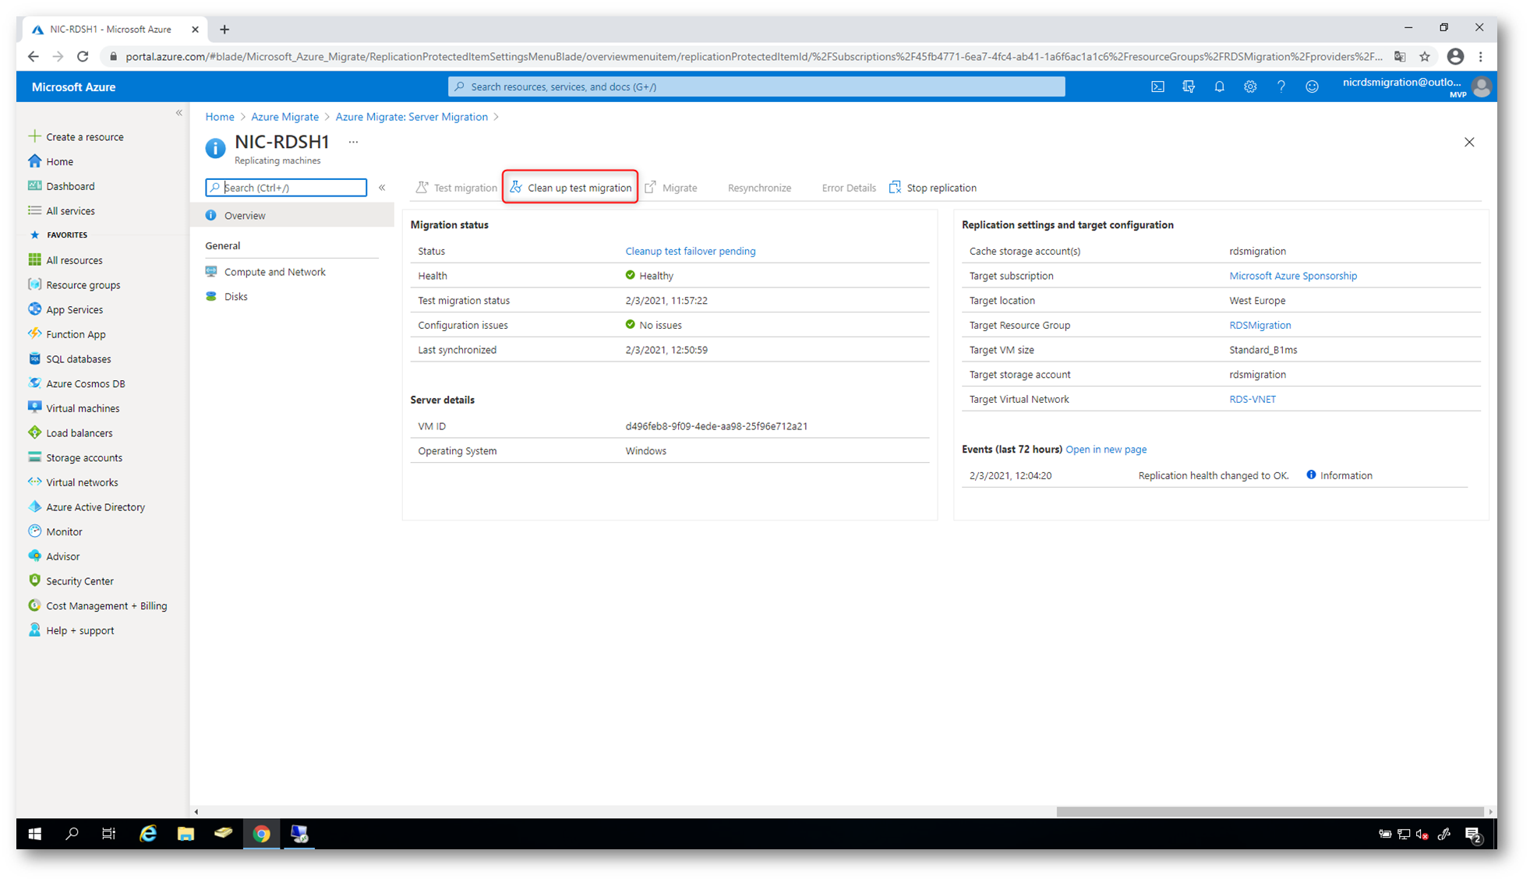Click Open in new page link
Image resolution: width=1530 pixels, height=882 pixels.
pos(1105,450)
